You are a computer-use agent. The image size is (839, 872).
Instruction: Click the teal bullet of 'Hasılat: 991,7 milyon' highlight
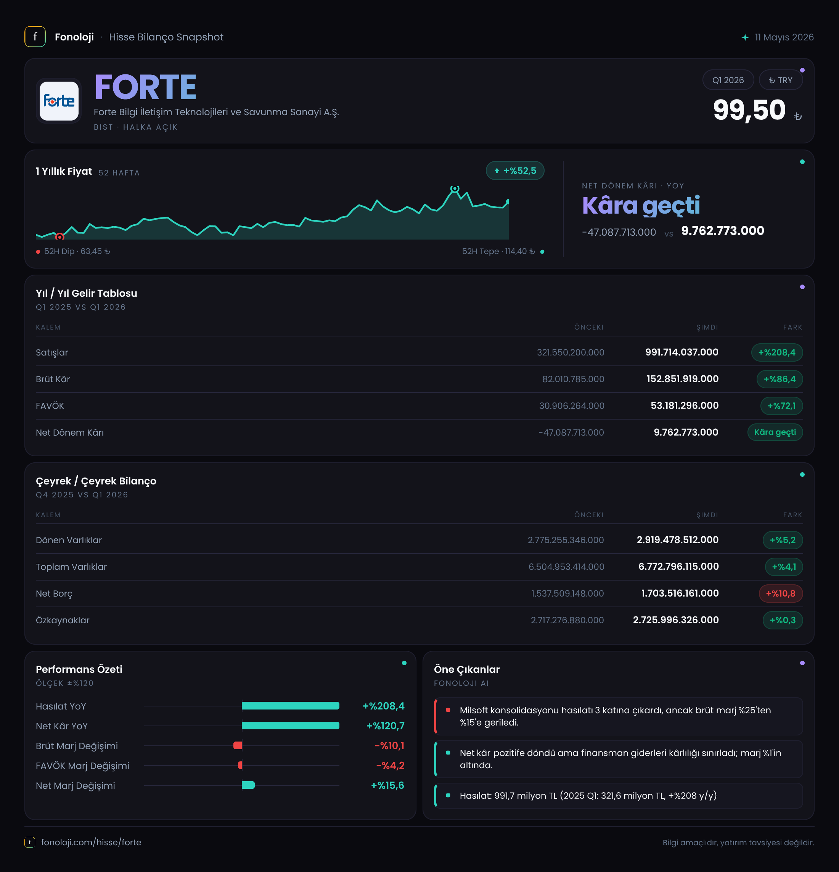[x=448, y=795]
